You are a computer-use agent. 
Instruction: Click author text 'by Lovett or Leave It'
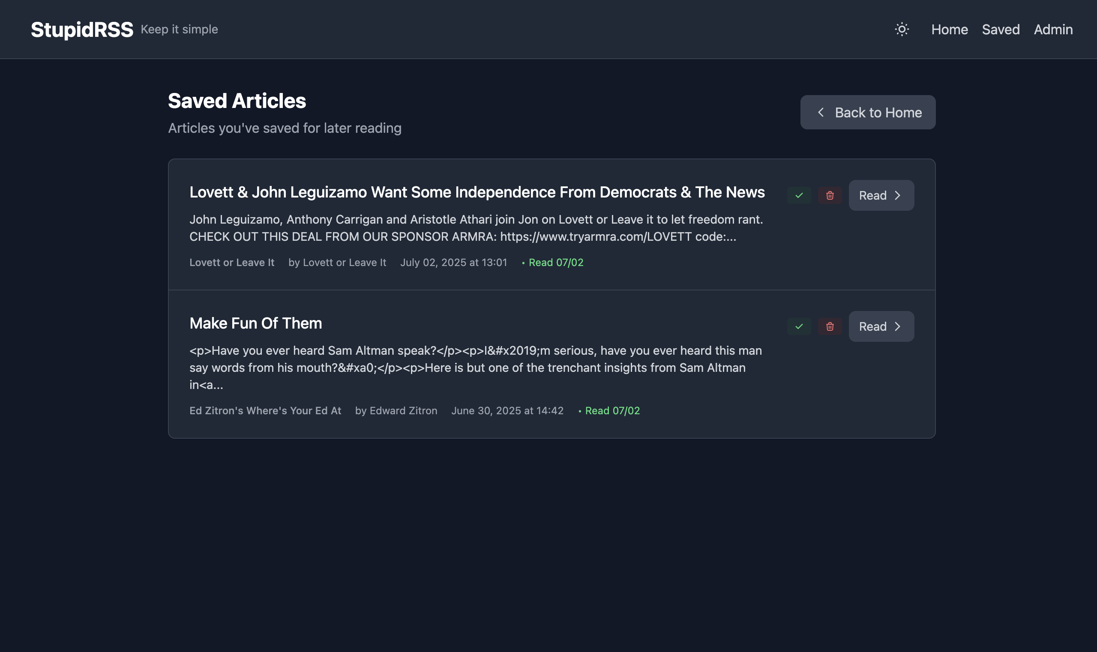pos(337,263)
